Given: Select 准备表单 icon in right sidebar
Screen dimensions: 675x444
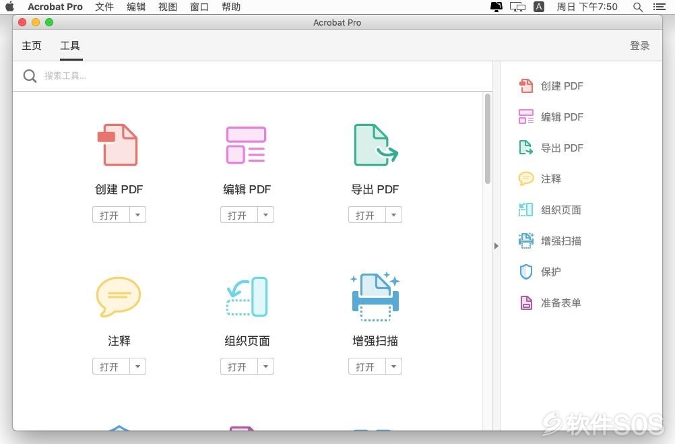Looking at the screenshot, I should click(525, 303).
